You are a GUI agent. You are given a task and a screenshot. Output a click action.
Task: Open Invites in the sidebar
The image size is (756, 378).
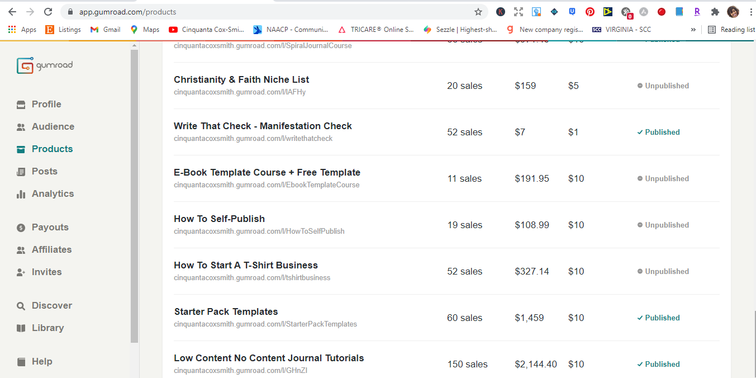pyautogui.click(x=46, y=272)
